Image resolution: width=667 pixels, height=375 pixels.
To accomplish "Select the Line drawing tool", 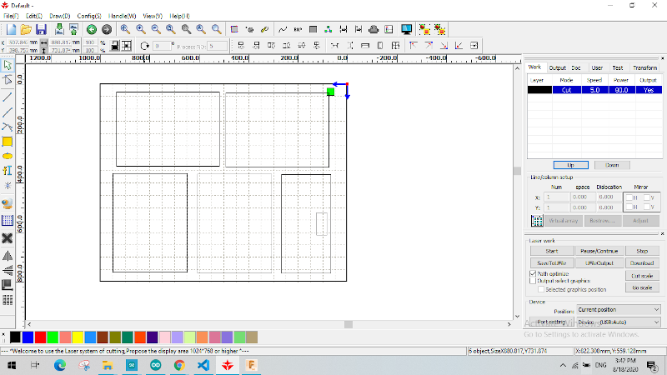I will pos(8,97).
